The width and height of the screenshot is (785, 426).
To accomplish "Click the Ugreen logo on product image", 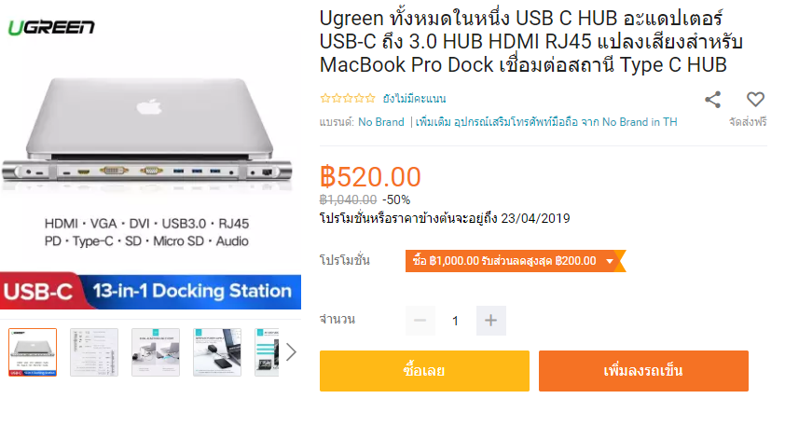I will point(51,27).
